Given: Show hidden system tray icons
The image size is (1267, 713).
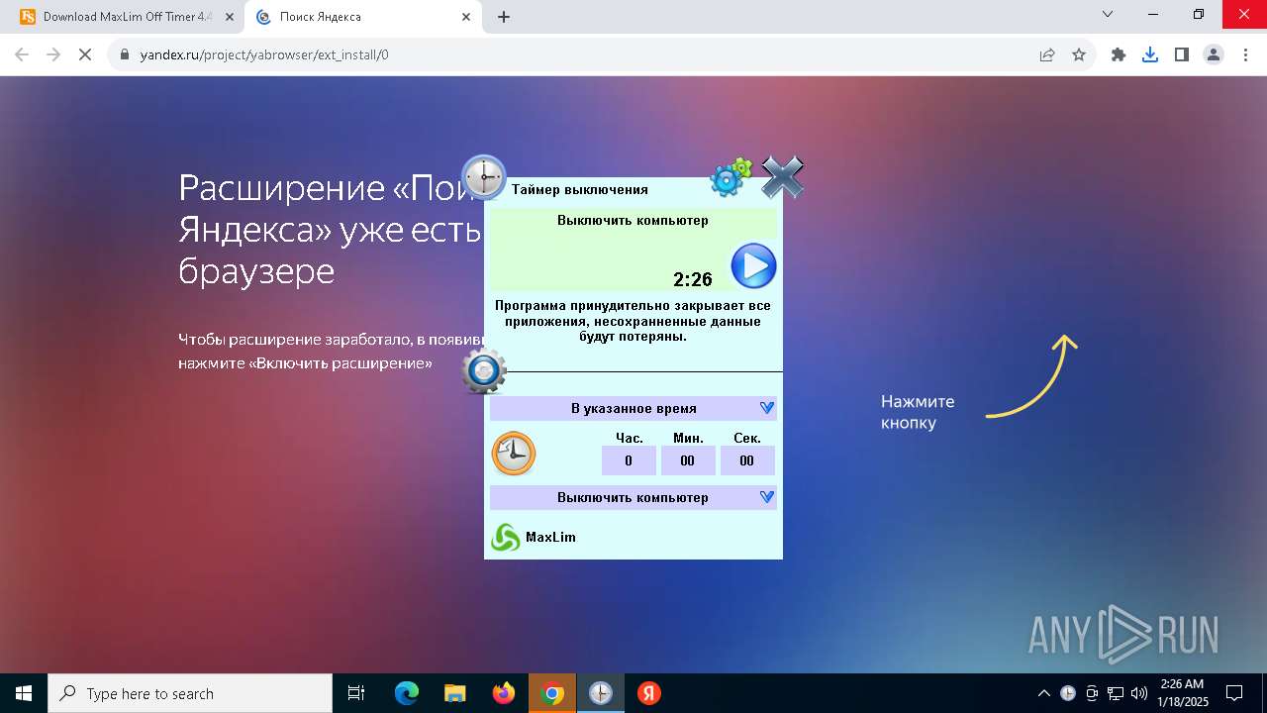Looking at the screenshot, I should pos(1044,693).
